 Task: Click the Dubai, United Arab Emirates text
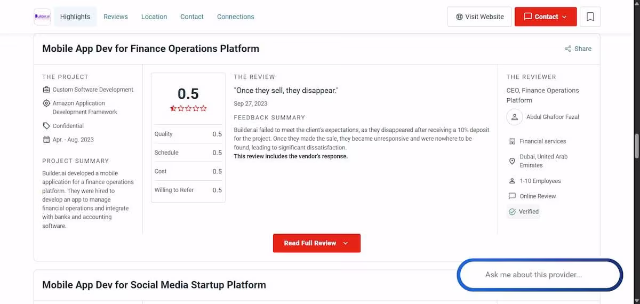click(543, 161)
